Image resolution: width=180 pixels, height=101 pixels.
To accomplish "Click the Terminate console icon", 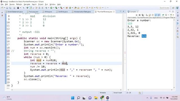I will (x=136, y=15).
